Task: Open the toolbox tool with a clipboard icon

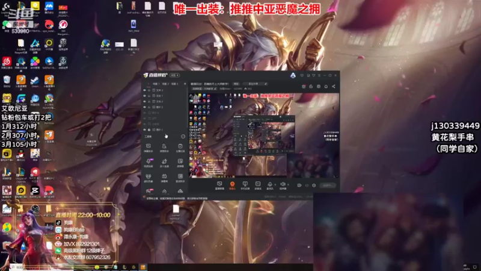Action: [180, 148]
